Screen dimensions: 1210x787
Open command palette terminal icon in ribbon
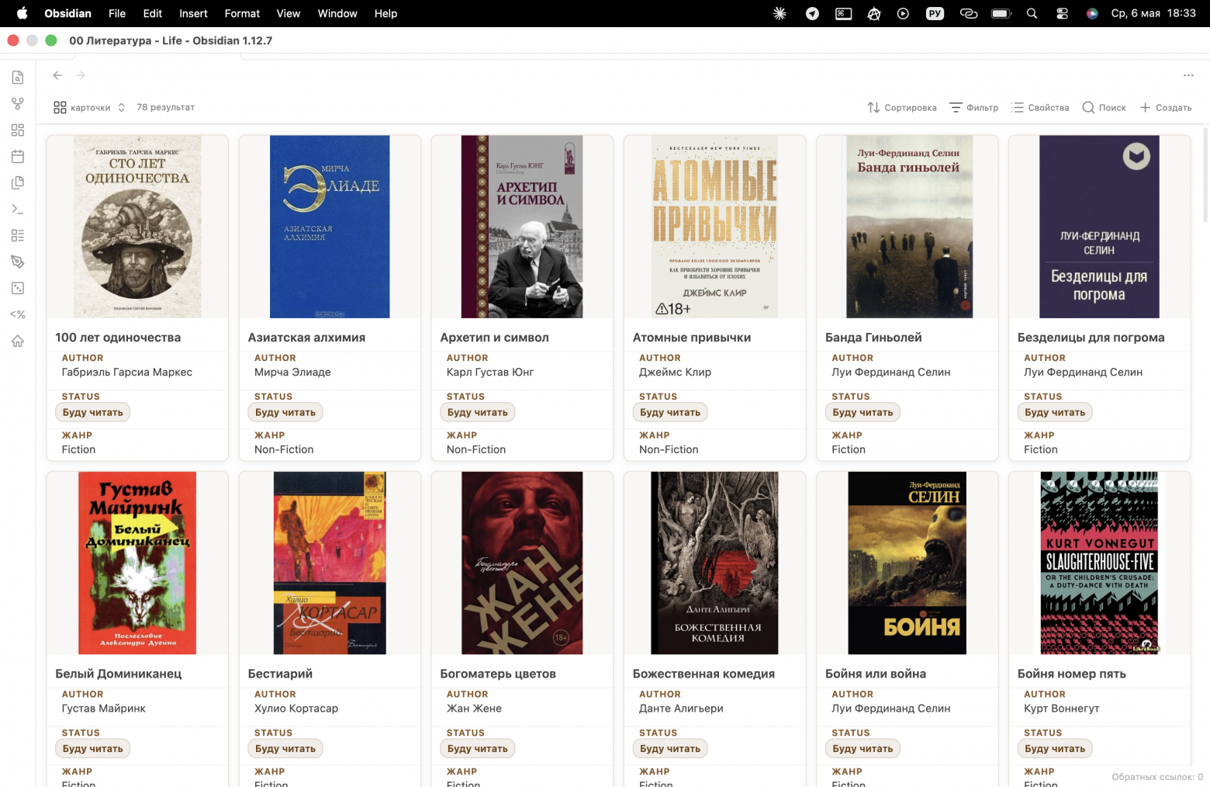pos(18,210)
